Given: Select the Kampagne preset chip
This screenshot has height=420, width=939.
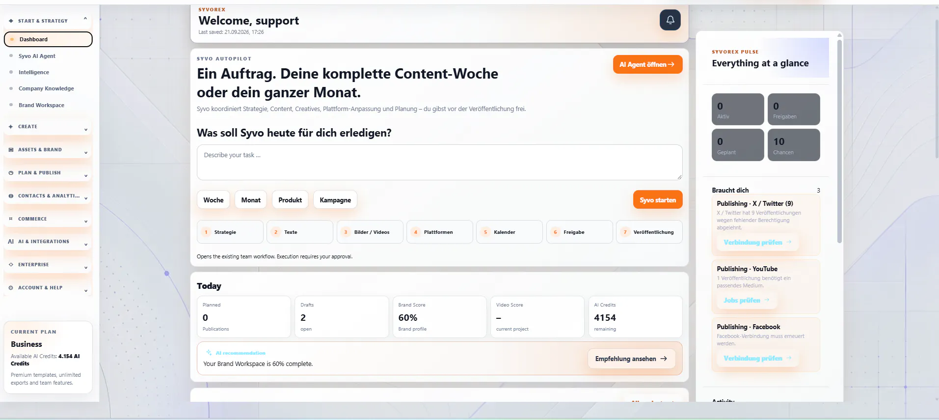Looking at the screenshot, I should click(335, 200).
